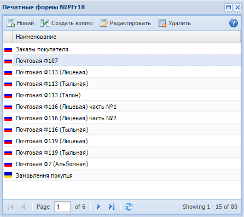Click Создать копию to copy the form
Screen dimensions: 244x217
pyautogui.click(x=66, y=23)
